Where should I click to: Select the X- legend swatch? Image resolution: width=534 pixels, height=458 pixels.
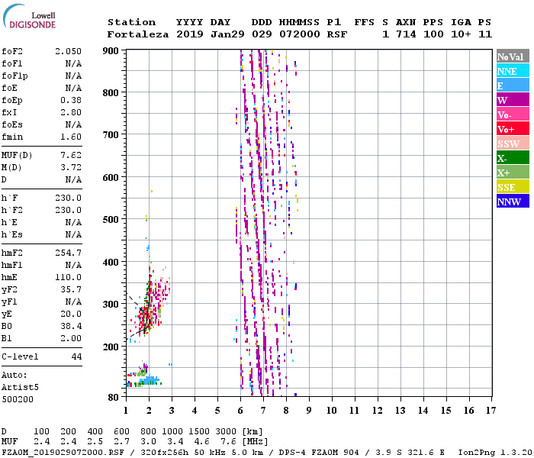coord(513,158)
